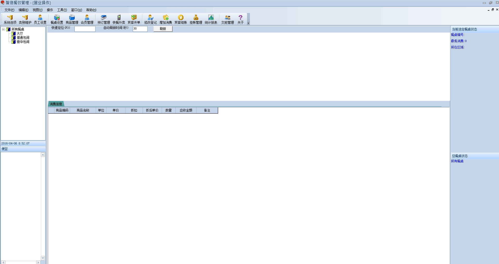Click the 餐桌设置 table settings icon
Screen dimensions: 499x264
coord(57,19)
